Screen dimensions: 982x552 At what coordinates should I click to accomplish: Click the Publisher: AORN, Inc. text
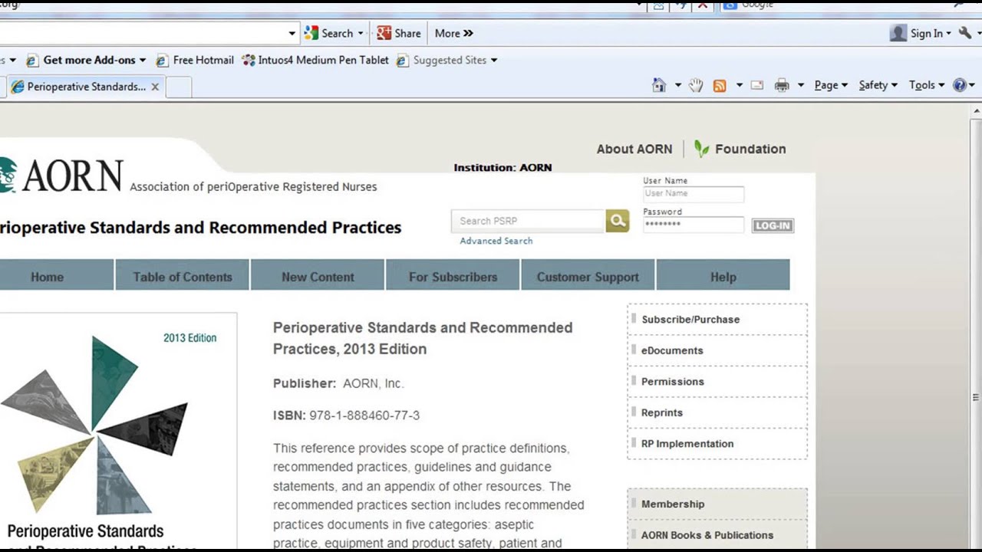pos(338,383)
